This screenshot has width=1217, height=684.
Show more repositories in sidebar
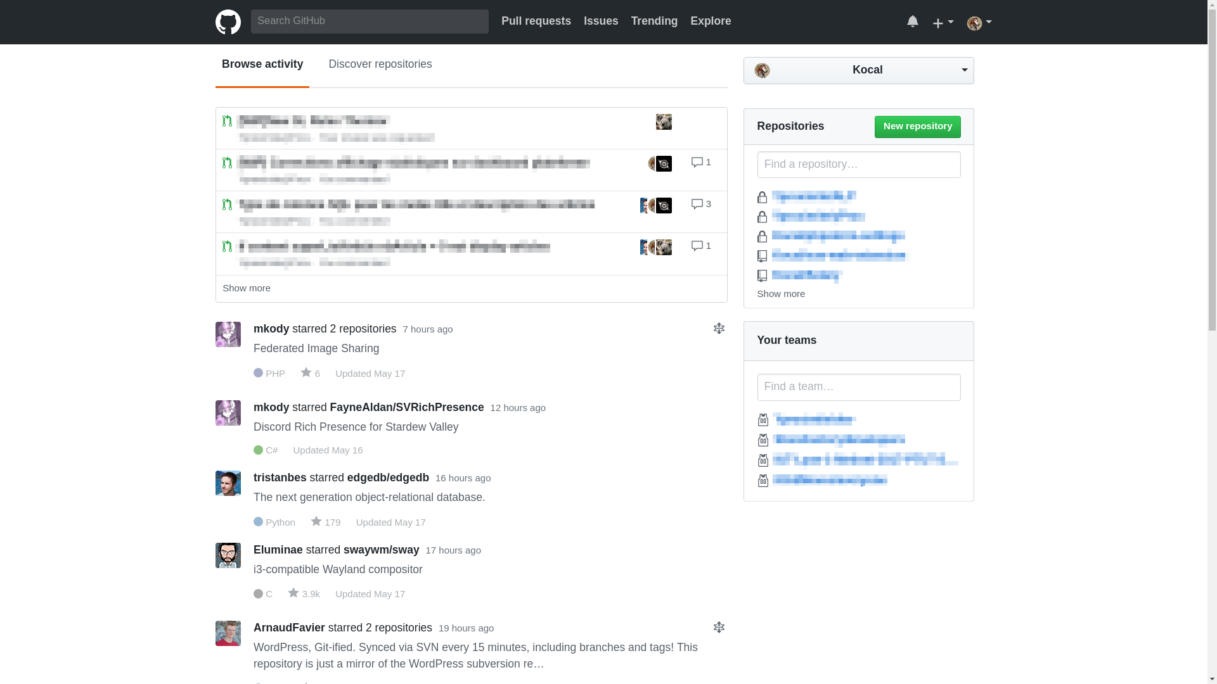pos(781,294)
